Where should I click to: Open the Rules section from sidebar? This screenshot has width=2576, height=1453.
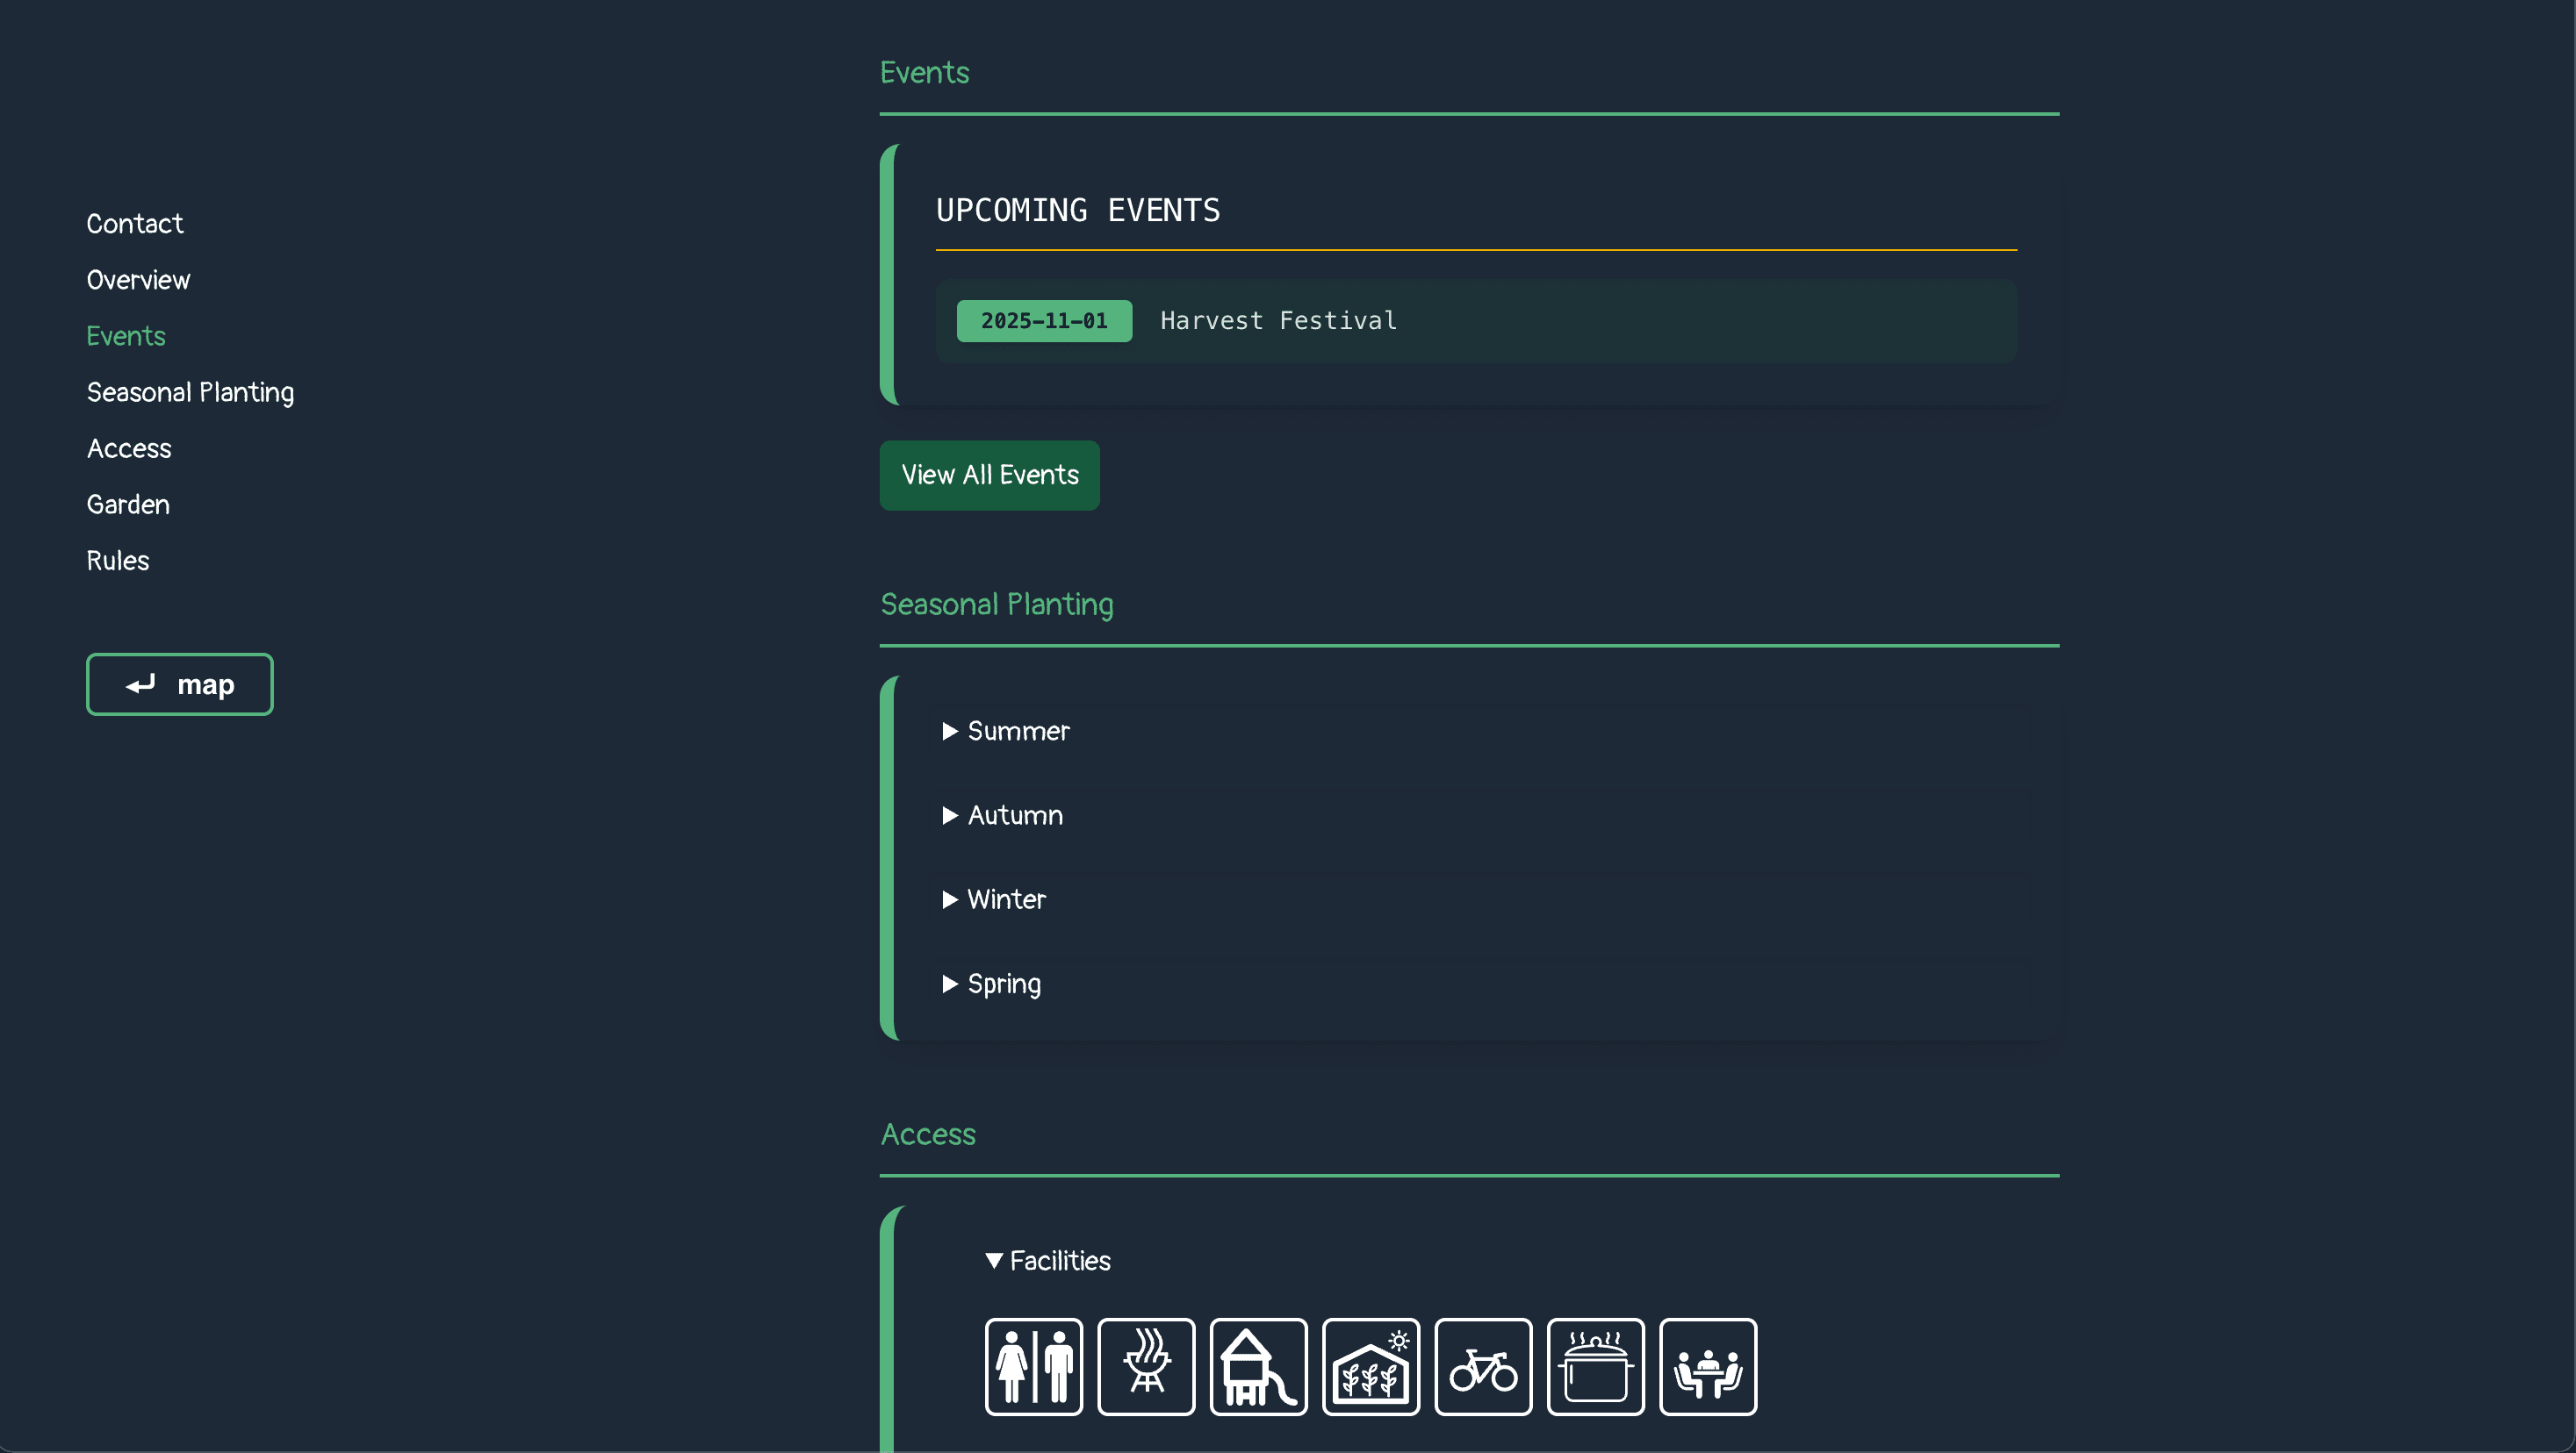click(117, 561)
